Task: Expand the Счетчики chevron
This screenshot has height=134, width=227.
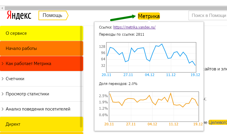Action: (x=2, y=79)
